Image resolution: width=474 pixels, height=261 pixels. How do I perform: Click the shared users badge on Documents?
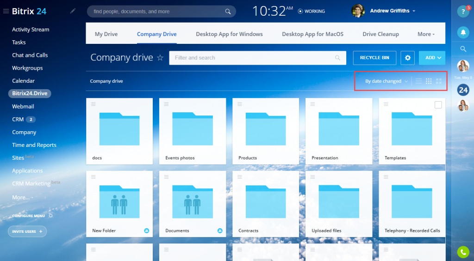tap(220, 231)
